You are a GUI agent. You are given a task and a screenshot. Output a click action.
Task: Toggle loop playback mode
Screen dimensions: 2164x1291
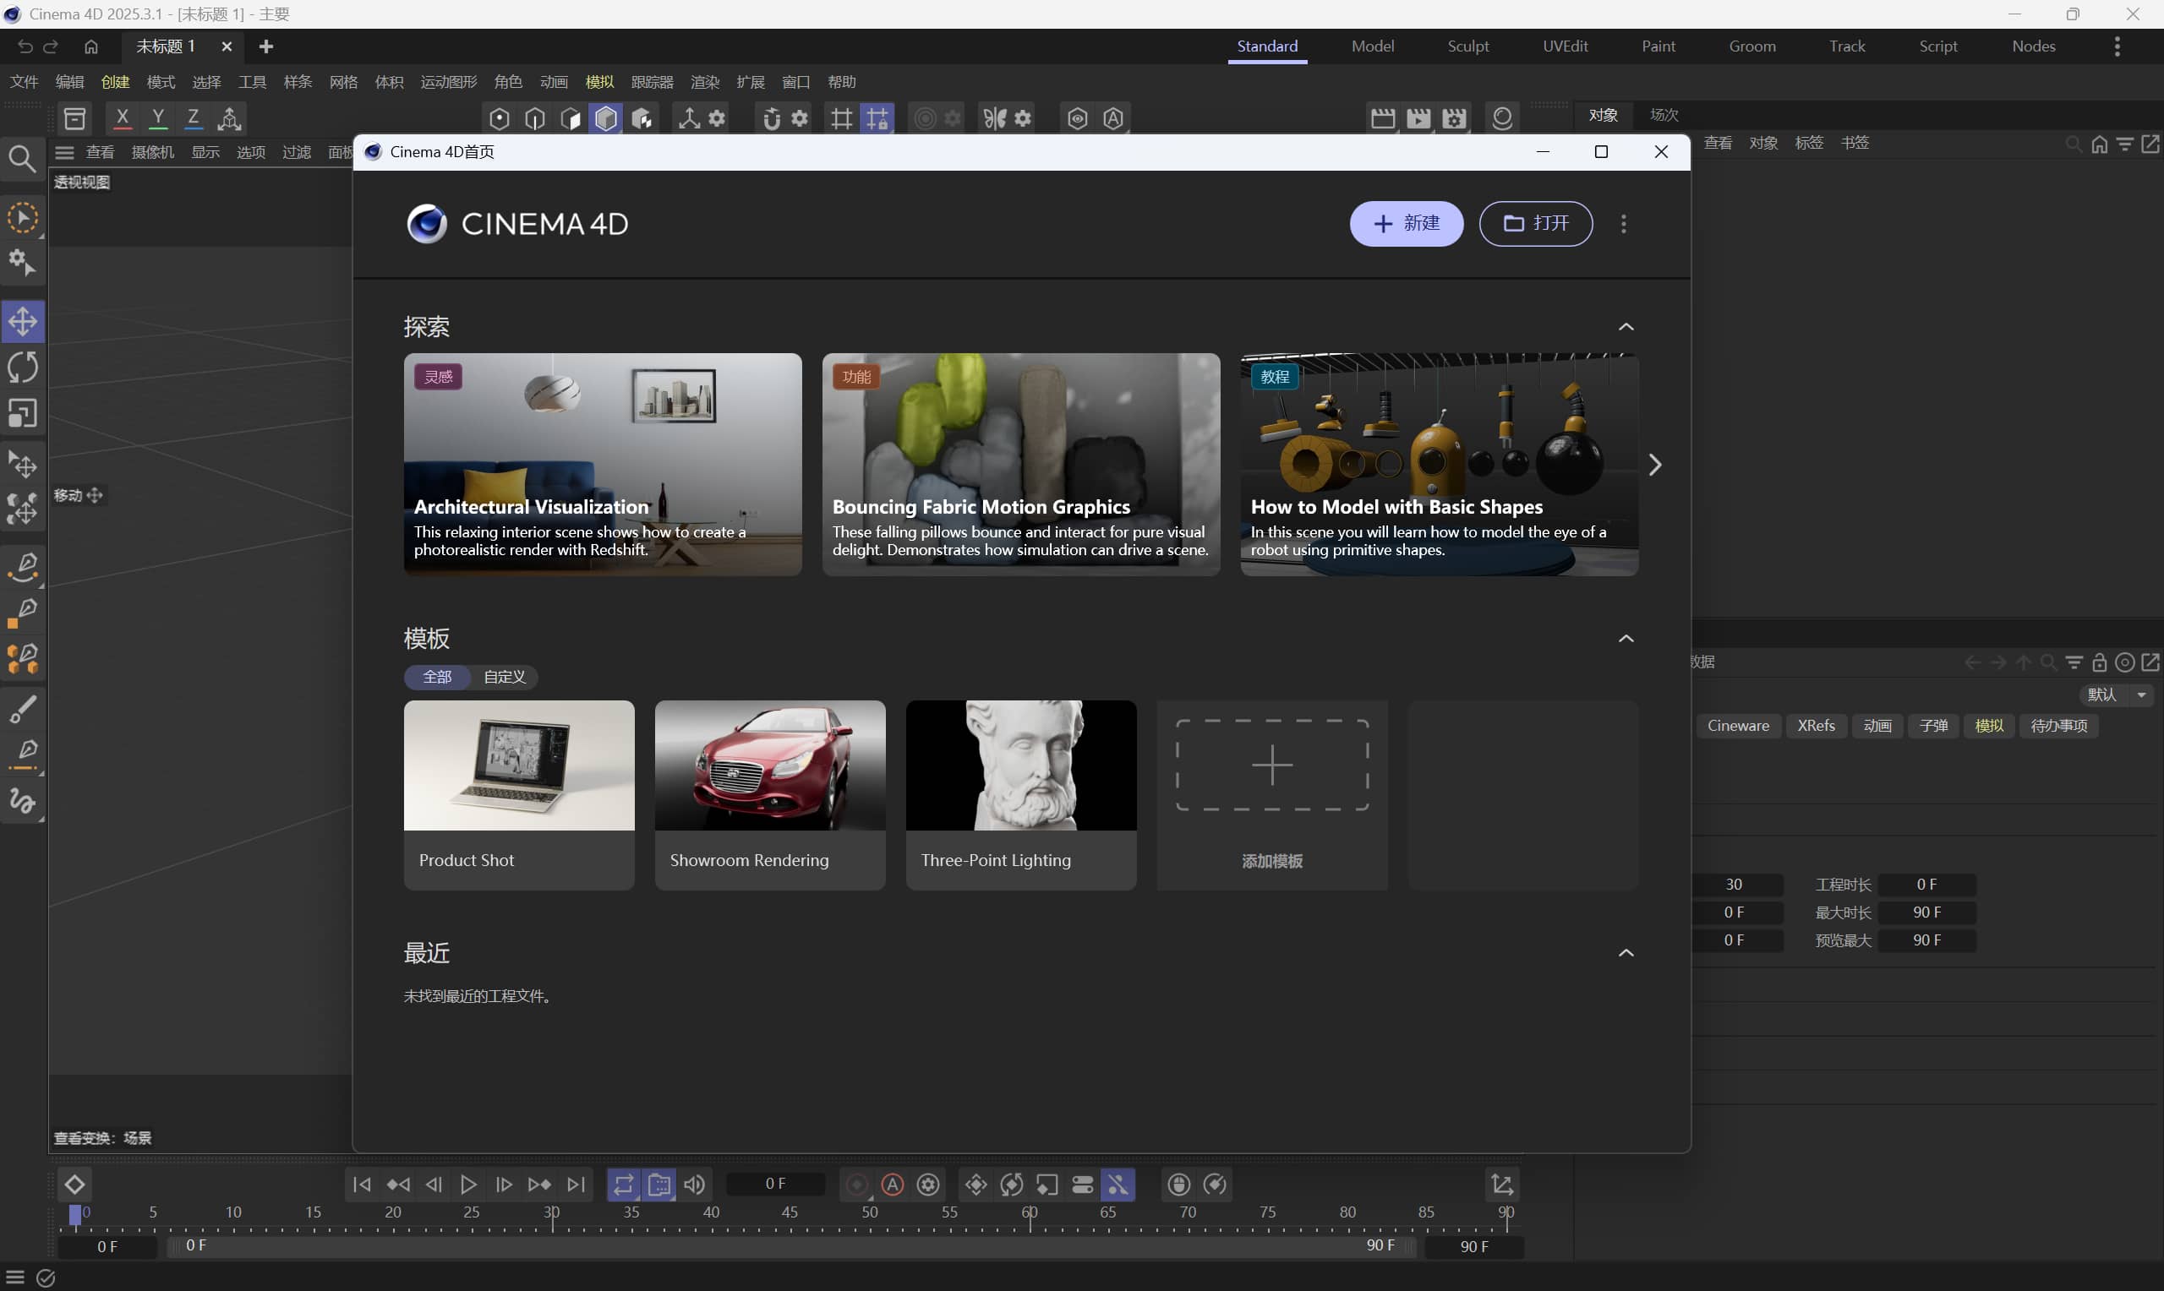point(624,1185)
